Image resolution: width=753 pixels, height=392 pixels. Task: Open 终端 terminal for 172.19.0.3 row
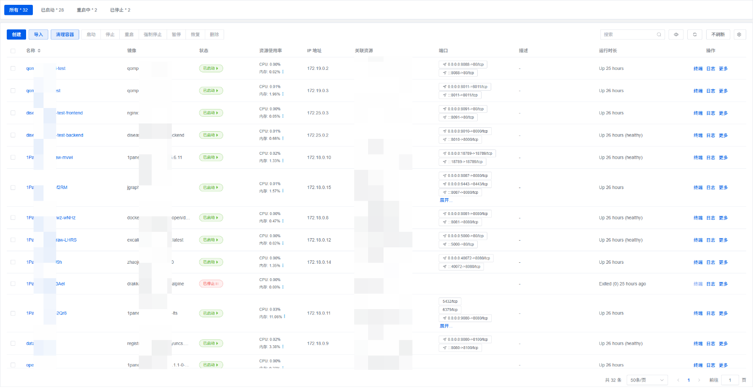tap(698, 91)
